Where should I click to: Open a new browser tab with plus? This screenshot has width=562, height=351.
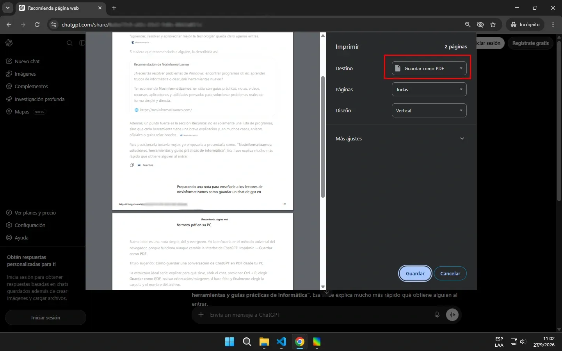[114, 8]
